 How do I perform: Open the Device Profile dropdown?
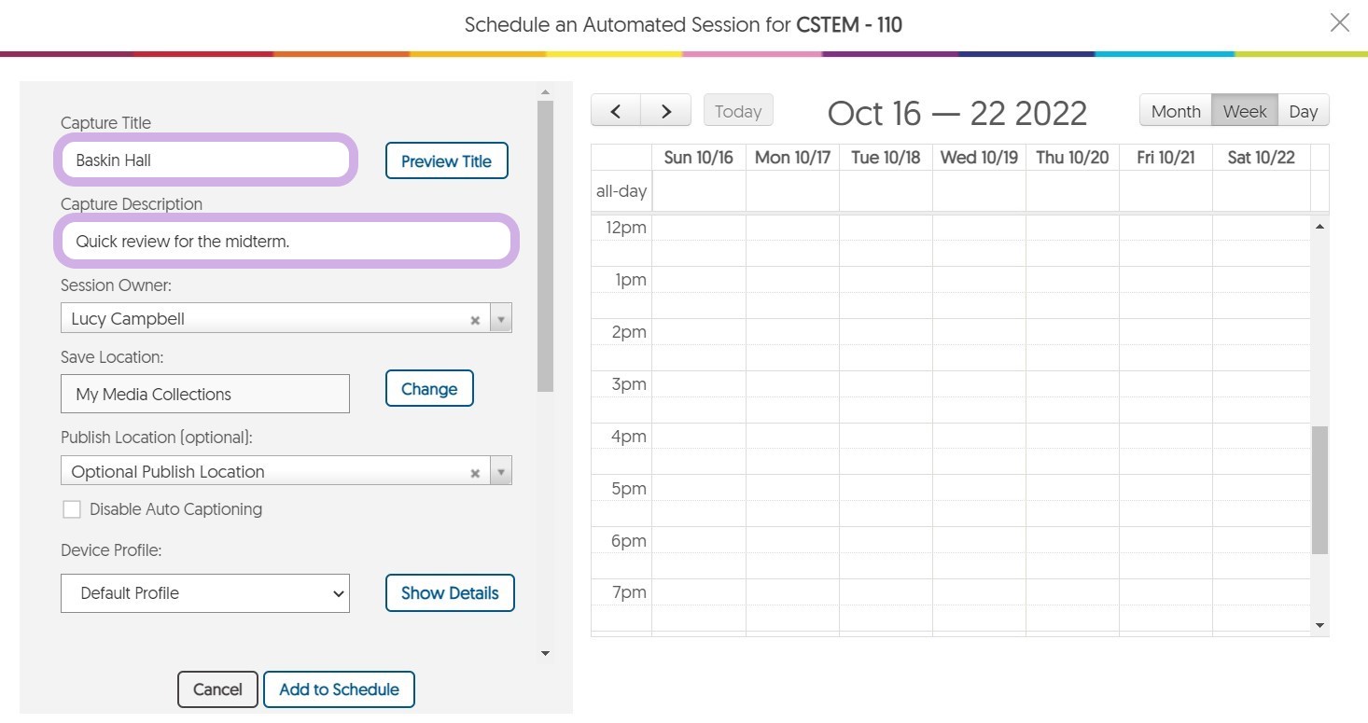205,593
